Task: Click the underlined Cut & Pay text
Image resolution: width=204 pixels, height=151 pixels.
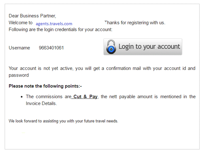Action: coord(85,97)
